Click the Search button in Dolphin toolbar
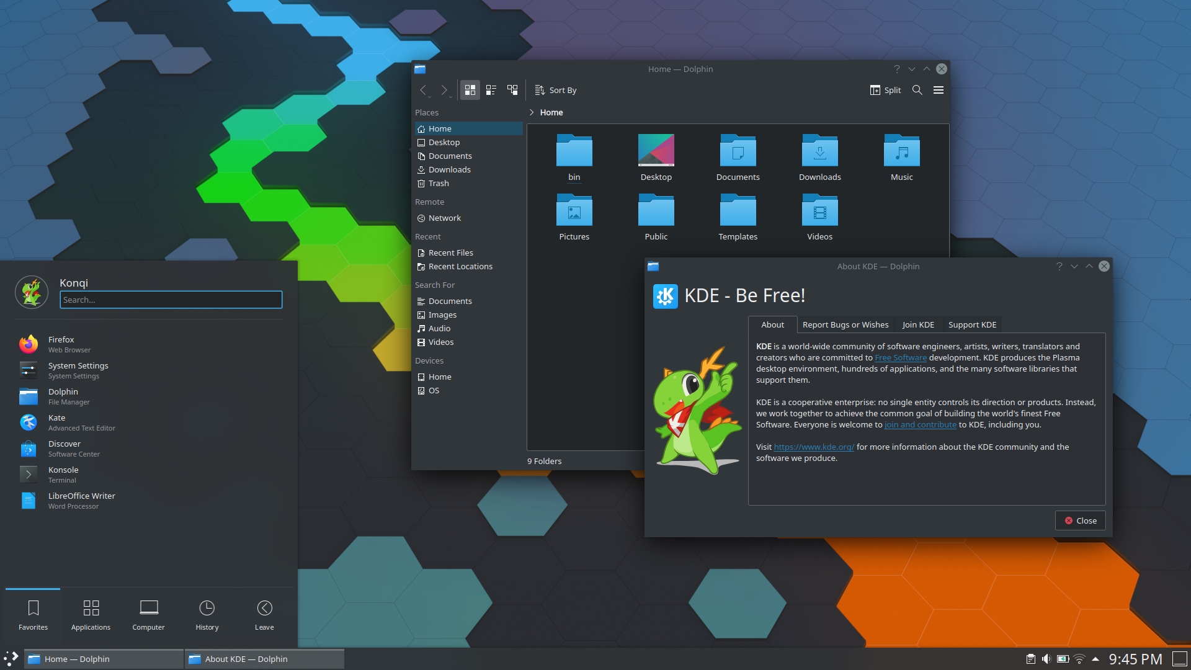 [917, 90]
